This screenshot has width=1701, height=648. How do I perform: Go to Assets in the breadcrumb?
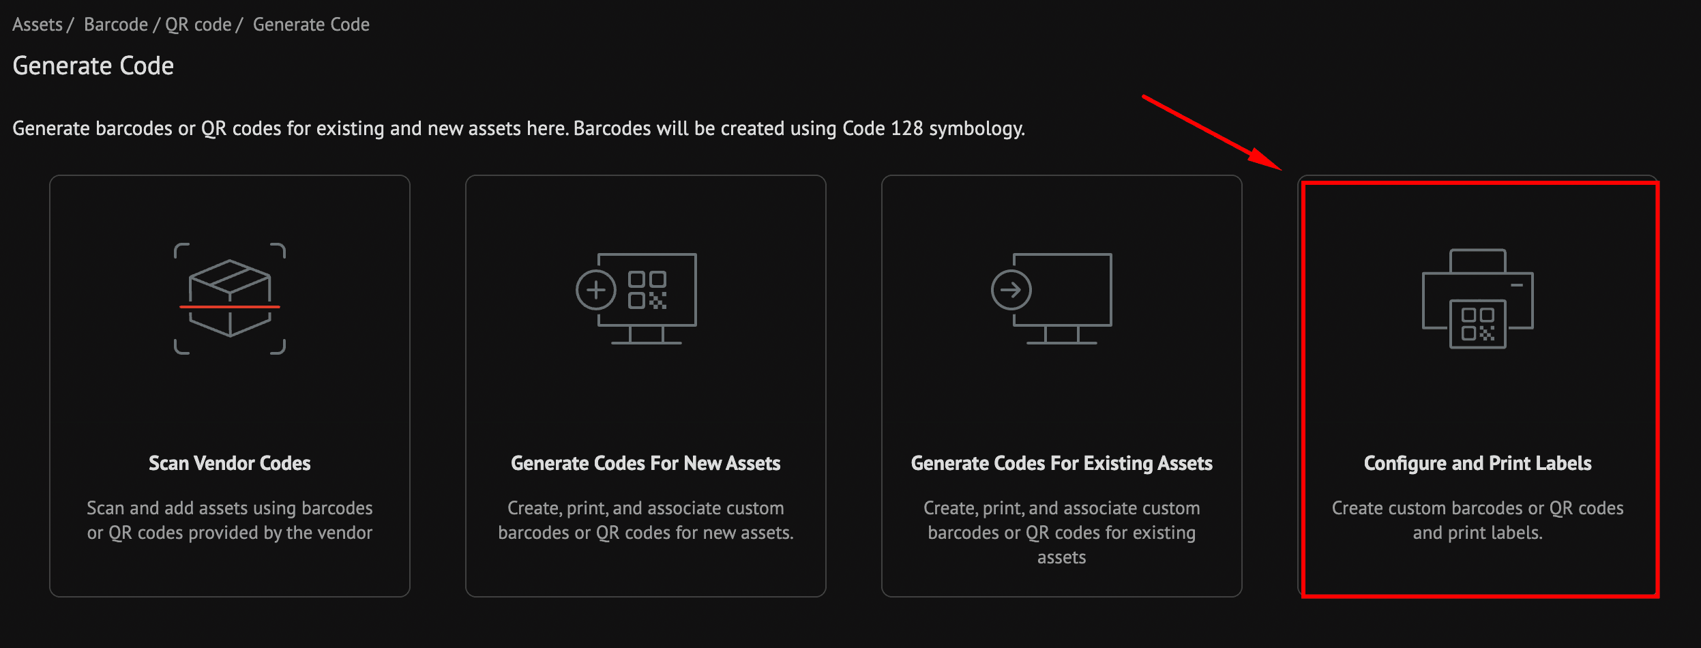coord(38,25)
